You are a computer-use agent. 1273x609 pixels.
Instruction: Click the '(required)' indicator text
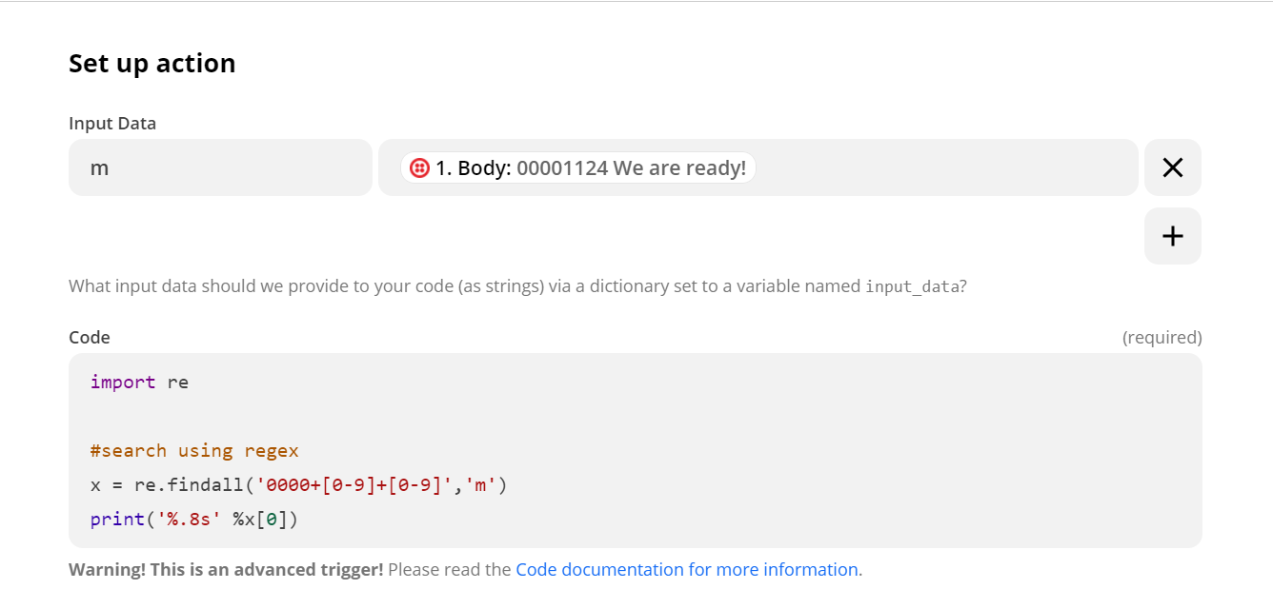tap(1162, 338)
